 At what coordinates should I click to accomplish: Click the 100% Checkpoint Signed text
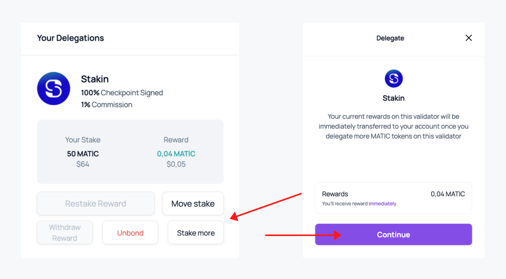(x=122, y=92)
